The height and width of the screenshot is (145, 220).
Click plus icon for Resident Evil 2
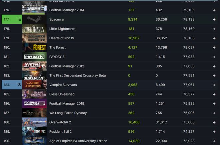coord(214,132)
